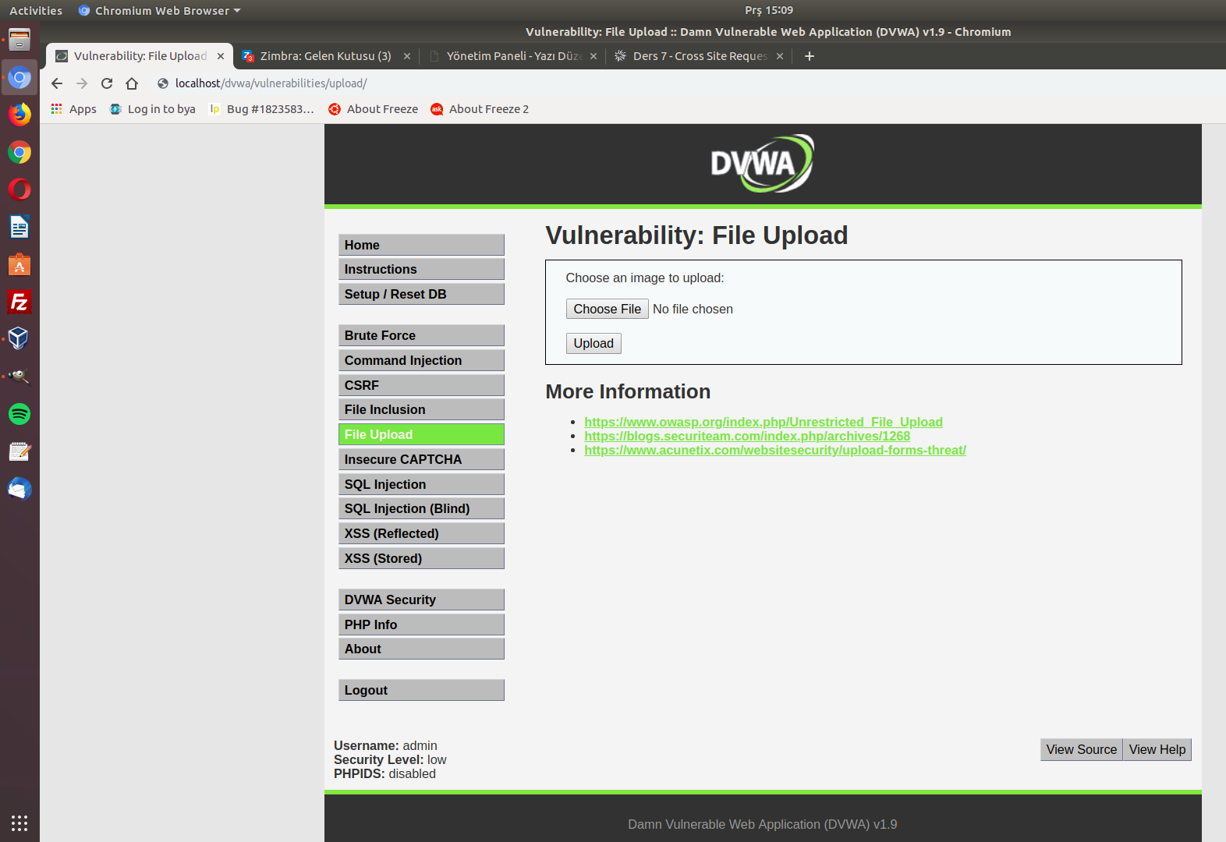Select the highlighted File Upload menu item
This screenshot has width=1226, height=842.
tap(421, 434)
